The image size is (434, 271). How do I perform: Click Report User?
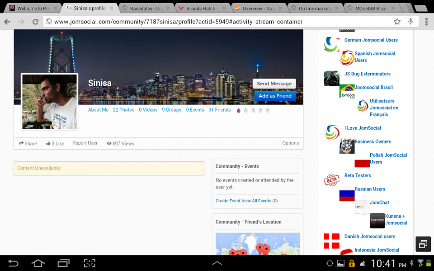(x=85, y=143)
